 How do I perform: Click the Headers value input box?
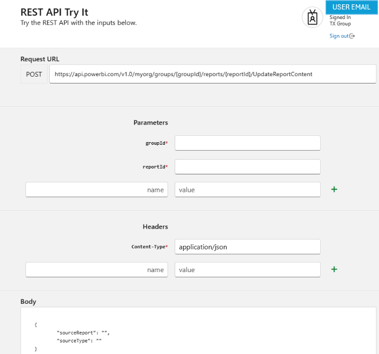pos(247,270)
